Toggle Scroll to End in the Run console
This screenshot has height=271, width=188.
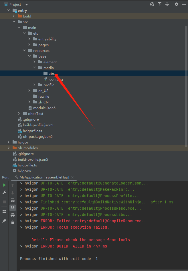coord(13,208)
